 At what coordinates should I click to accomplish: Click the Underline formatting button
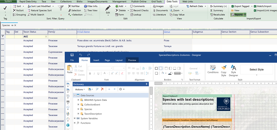point(98,73)
